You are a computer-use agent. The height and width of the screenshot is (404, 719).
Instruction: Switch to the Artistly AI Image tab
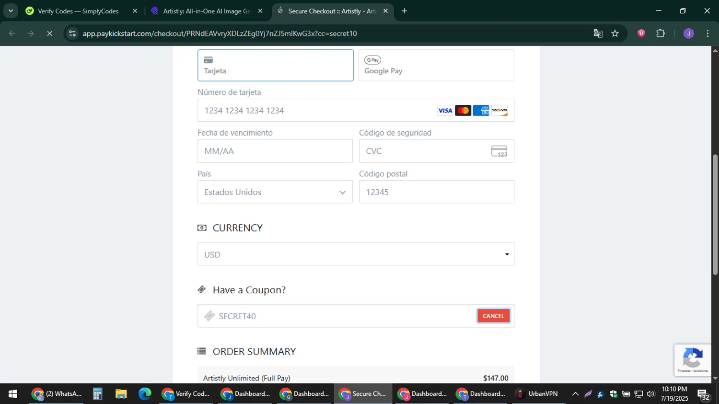(x=206, y=11)
